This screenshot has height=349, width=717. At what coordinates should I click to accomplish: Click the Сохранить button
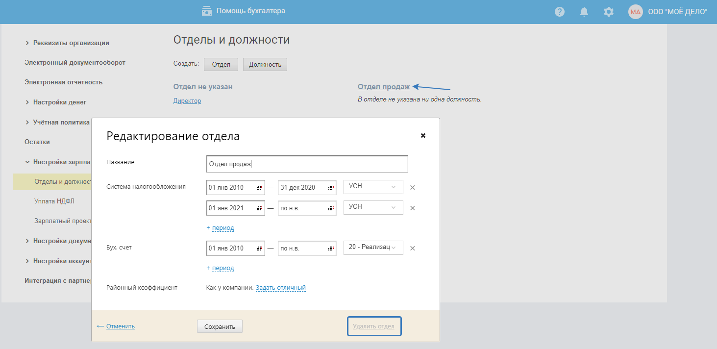point(220,326)
